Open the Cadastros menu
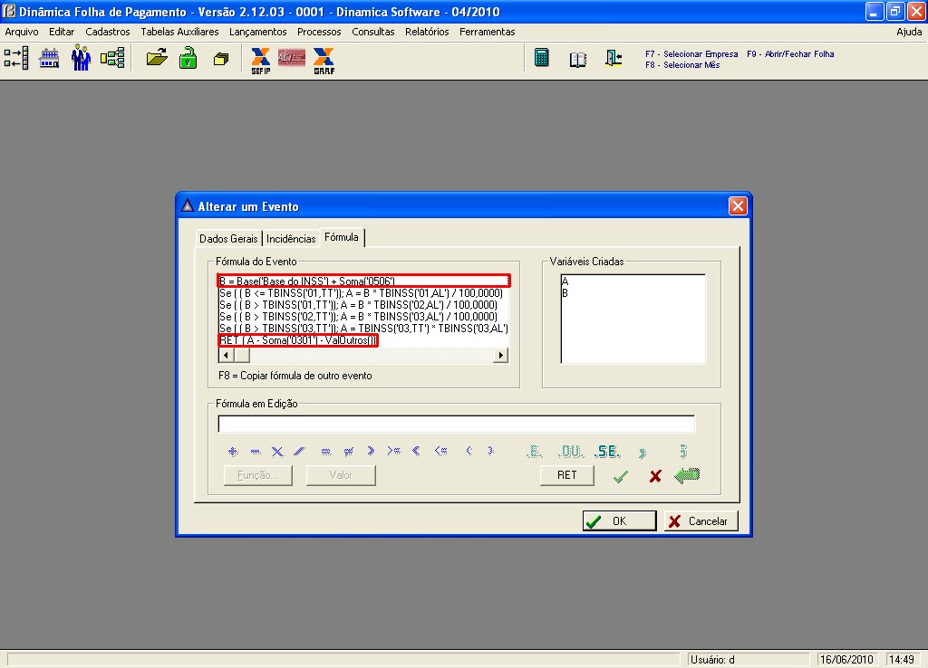Image resolution: width=928 pixels, height=668 pixels. click(108, 32)
